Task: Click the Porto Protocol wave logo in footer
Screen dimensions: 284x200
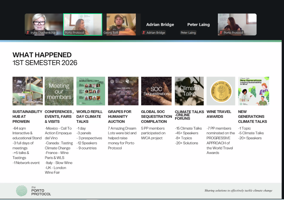Action: coord(22,191)
